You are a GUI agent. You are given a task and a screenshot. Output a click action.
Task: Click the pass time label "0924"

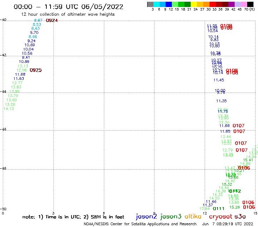pyautogui.click(x=52, y=21)
